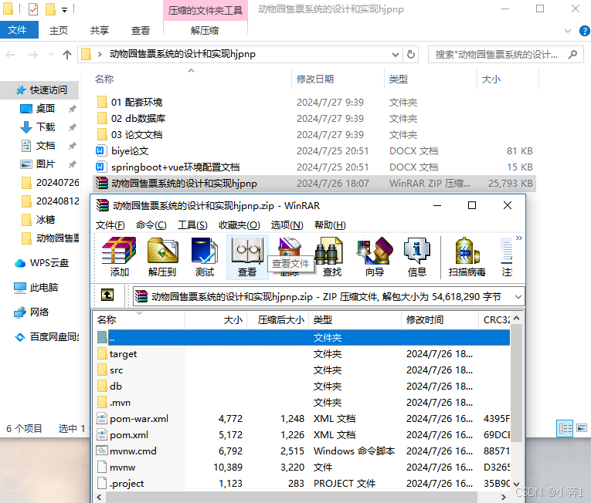Expand the ribbon with the chevron arrow
This screenshot has width=591, height=503.
click(x=568, y=31)
